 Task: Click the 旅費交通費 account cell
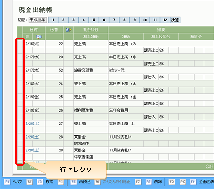[x=91, y=70]
